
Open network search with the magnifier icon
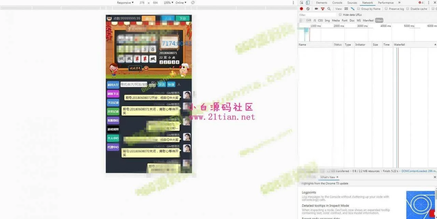point(329,9)
